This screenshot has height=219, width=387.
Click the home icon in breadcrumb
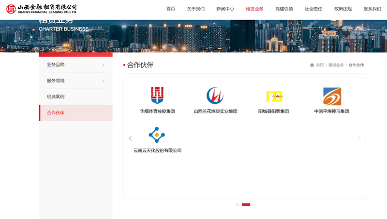click(x=312, y=65)
